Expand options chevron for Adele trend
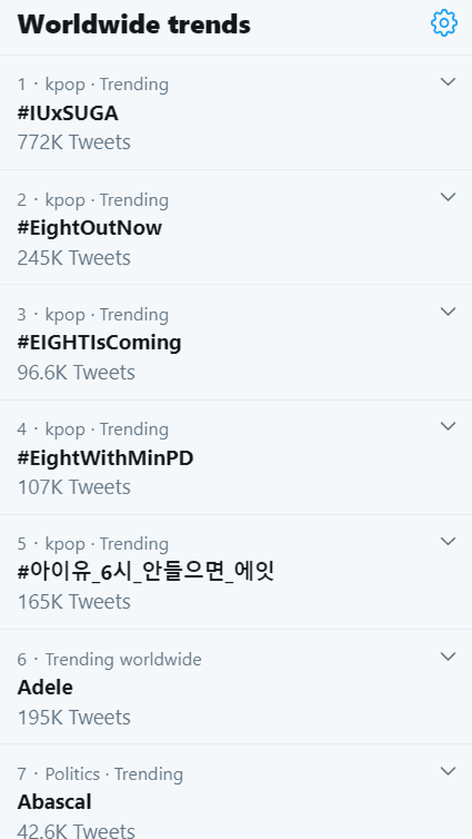 (x=448, y=656)
